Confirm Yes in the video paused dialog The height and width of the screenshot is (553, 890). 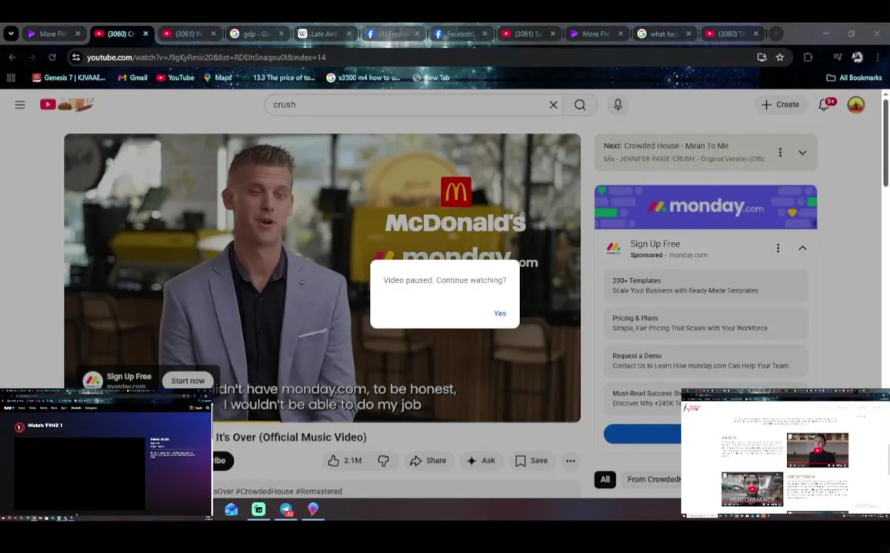[499, 313]
